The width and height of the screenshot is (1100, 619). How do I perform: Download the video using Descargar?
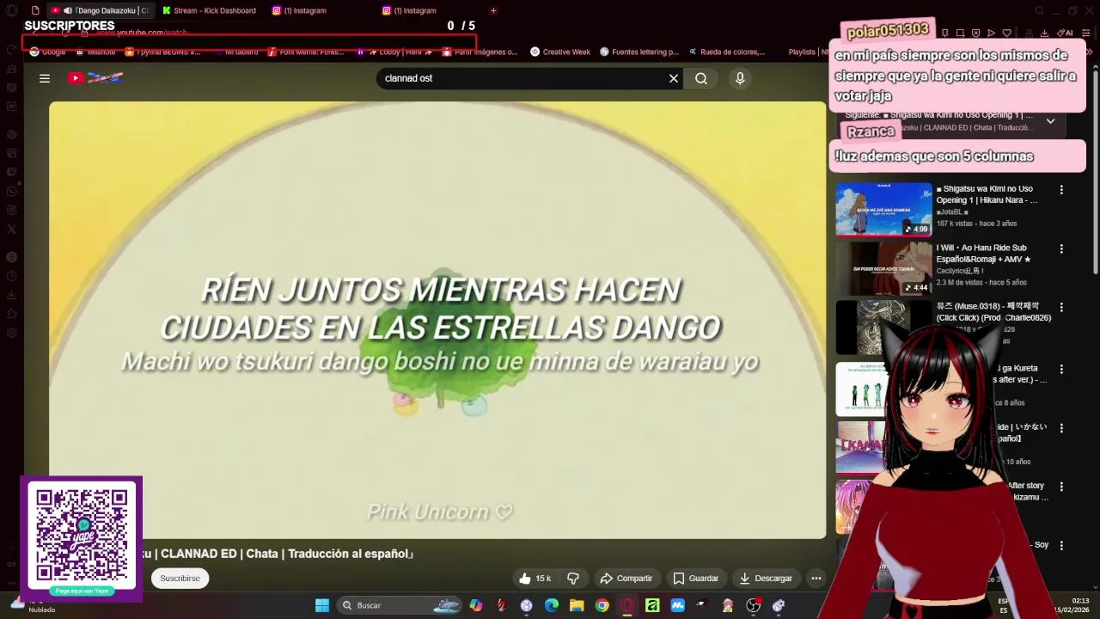(766, 579)
